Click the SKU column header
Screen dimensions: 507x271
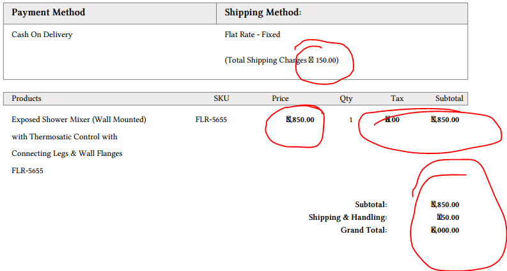click(221, 98)
